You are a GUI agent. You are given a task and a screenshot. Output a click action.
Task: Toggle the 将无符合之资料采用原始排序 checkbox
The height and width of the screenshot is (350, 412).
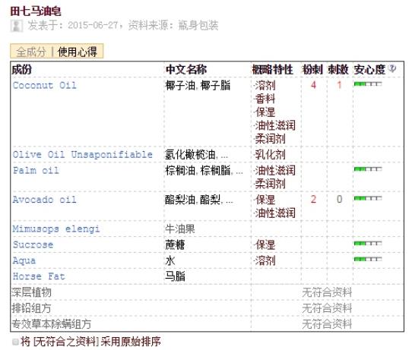(x=15, y=342)
